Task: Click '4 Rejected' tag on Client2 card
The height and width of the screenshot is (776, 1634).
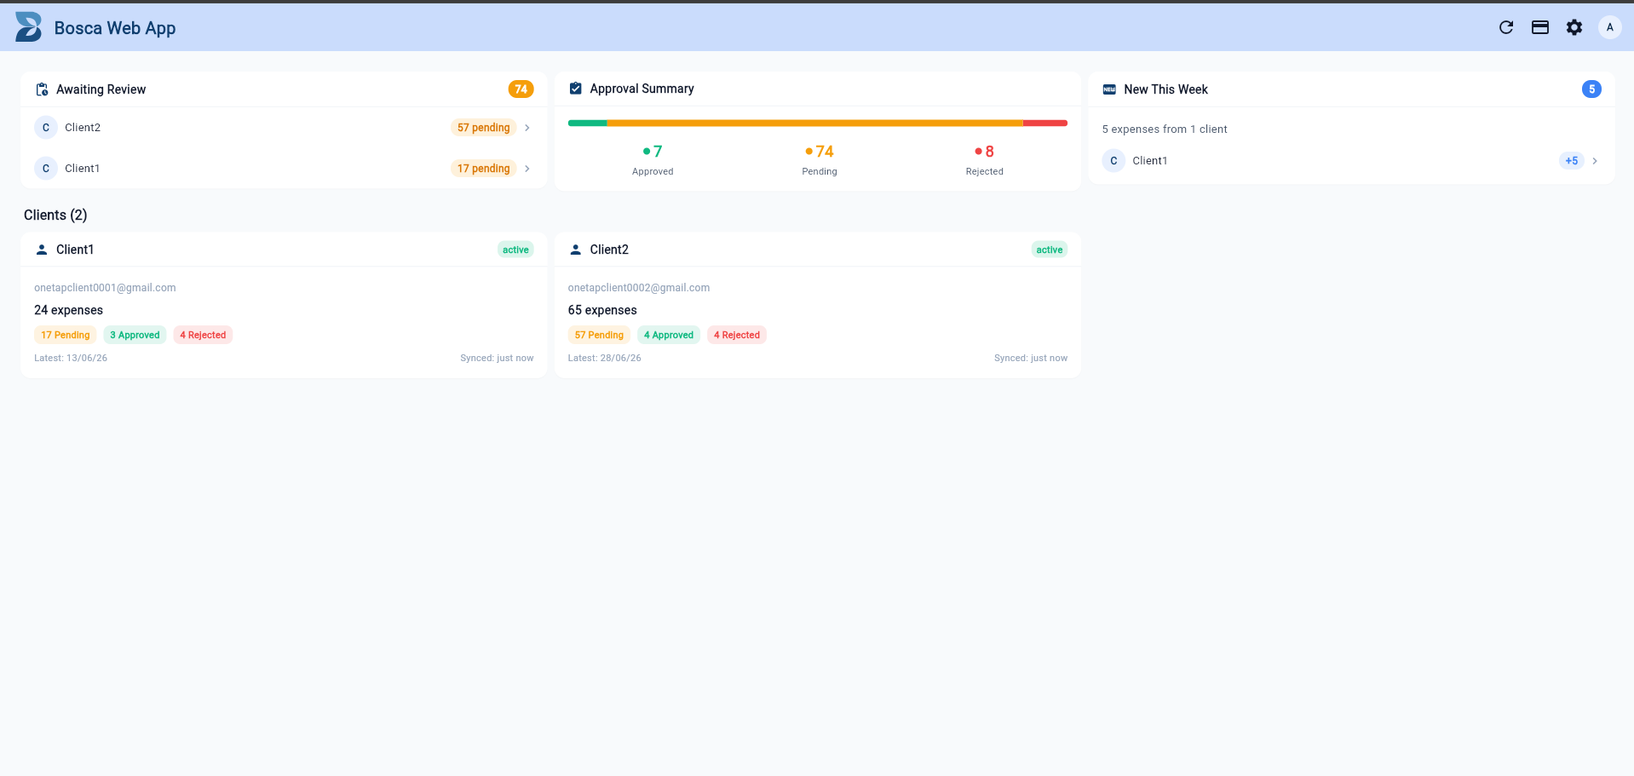Action: click(737, 335)
